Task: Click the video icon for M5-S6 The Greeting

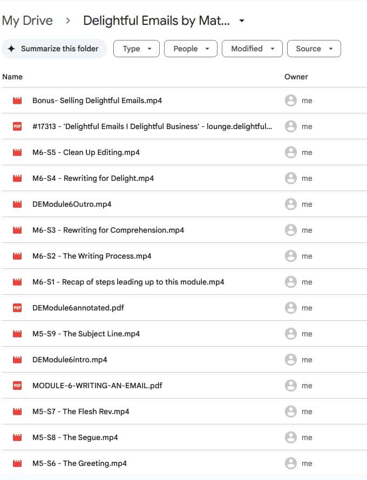Action: click(x=17, y=463)
